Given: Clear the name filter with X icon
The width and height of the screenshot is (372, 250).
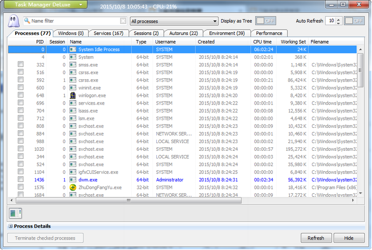Looking at the screenshot, I should coord(123,21).
